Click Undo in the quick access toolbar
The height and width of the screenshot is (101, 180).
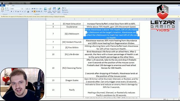click(6, 3)
